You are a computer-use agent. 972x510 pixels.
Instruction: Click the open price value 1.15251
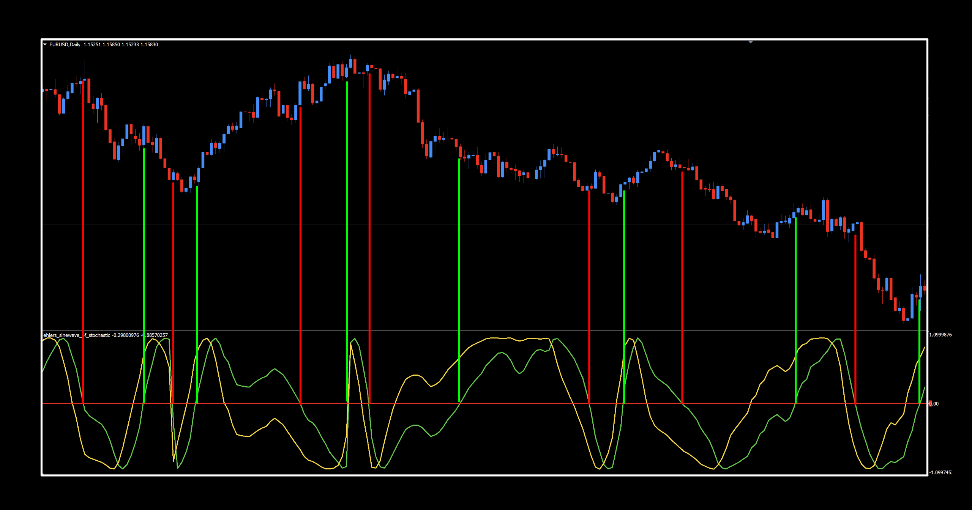tap(92, 44)
